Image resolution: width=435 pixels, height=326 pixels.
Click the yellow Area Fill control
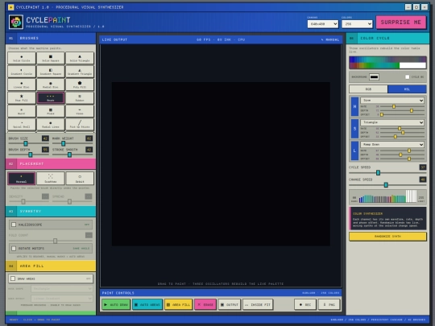178,304
